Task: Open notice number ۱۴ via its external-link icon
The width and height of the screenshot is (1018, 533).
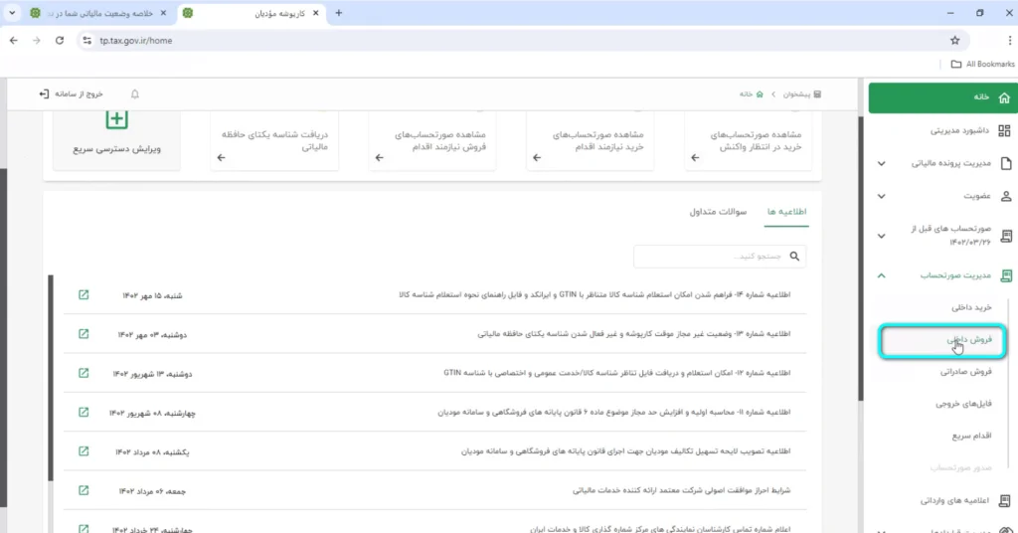Action: (84, 295)
